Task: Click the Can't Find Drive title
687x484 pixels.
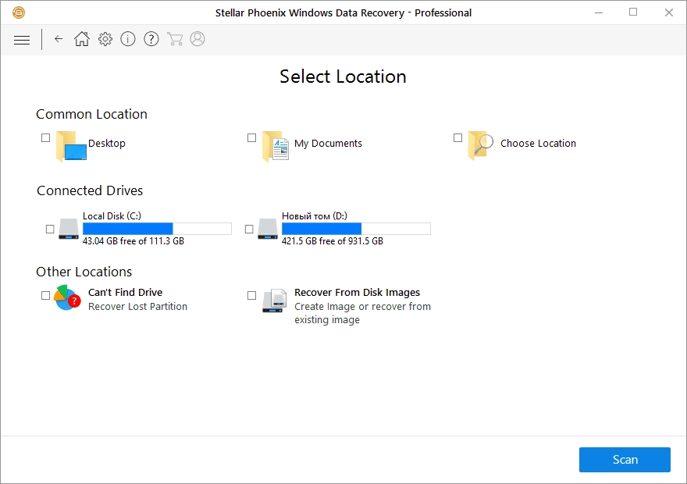Action: [x=126, y=292]
